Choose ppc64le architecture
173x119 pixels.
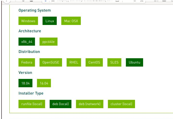point(49,42)
